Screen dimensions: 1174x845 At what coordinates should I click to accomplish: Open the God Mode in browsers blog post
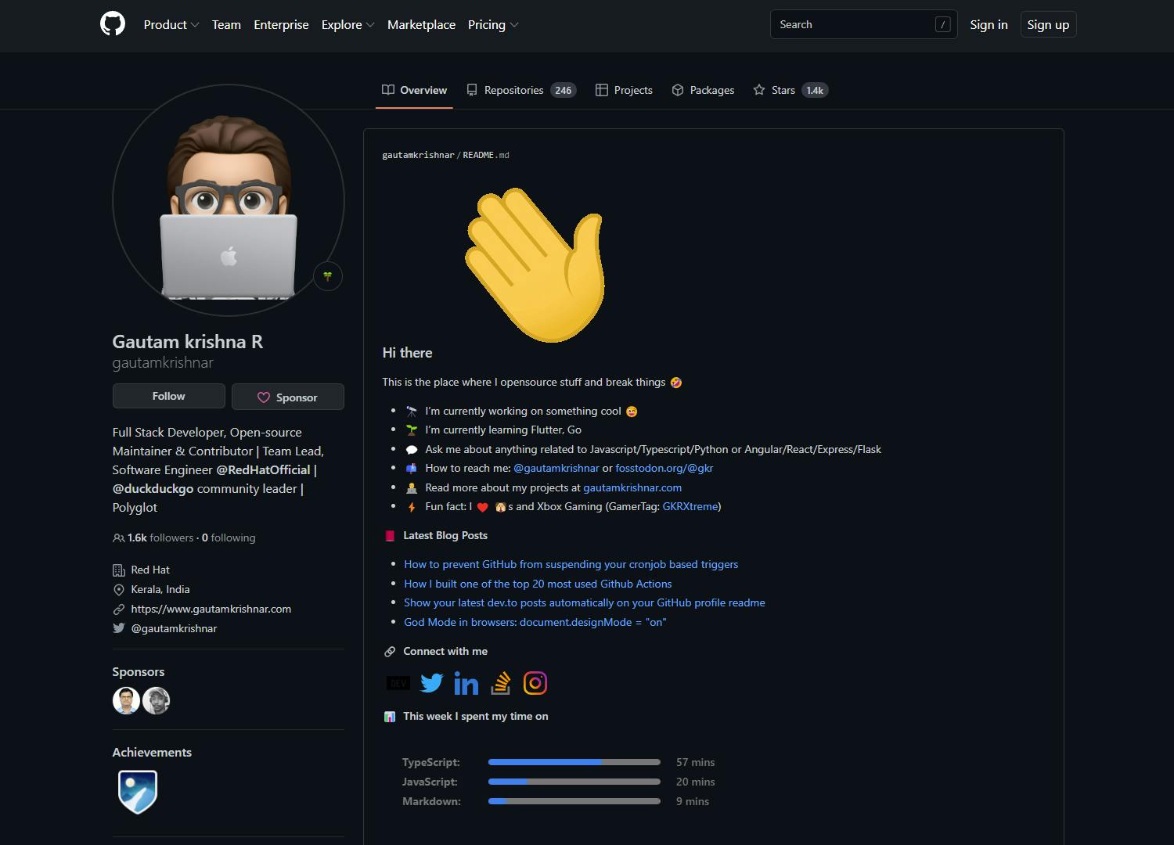point(535,622)
